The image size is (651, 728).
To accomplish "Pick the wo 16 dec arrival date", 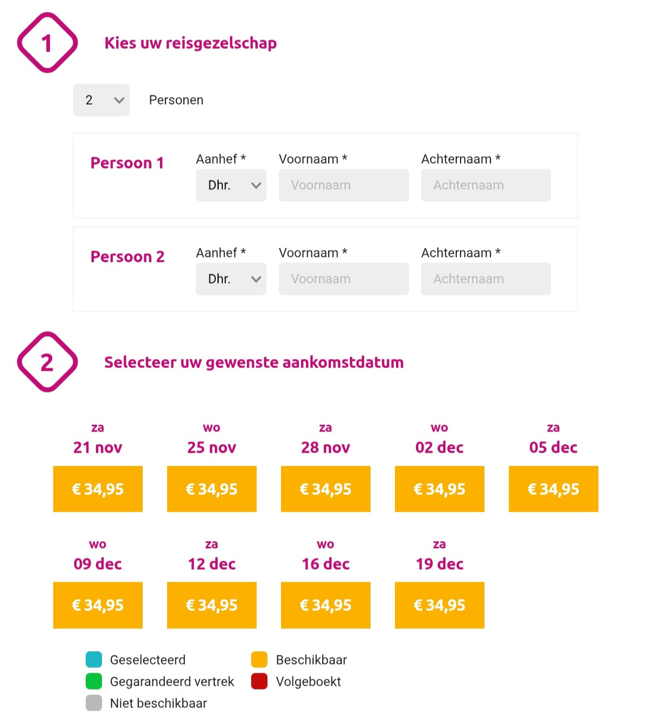I will pyautogui.click(x=325, y=605).
